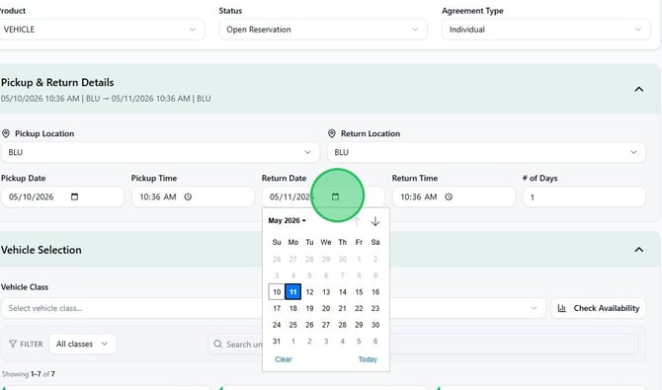Click the Check Availability button
This screenshot has width=662, height=390.
click(x=599, y=308)
